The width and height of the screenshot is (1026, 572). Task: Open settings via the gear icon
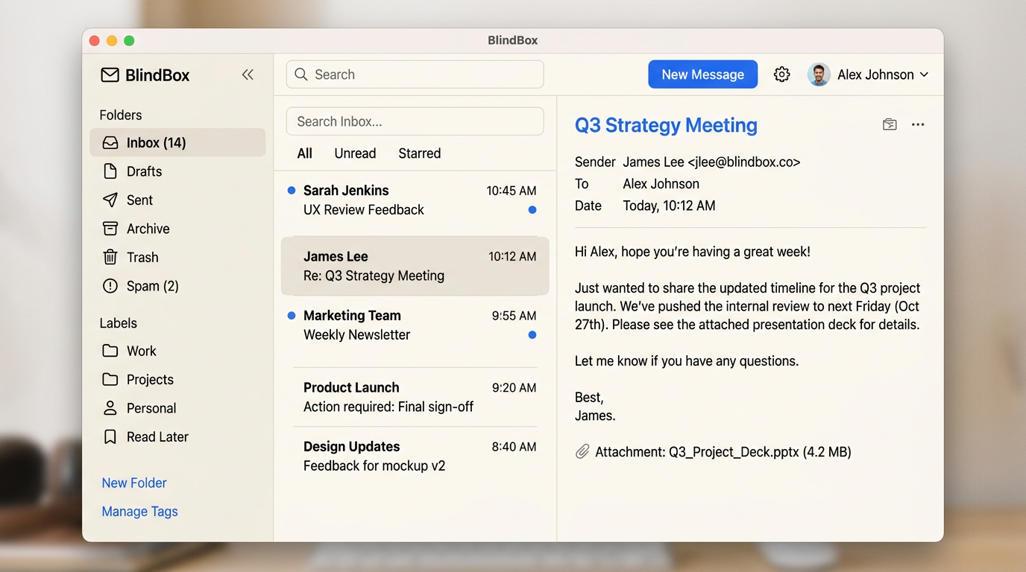781,74
